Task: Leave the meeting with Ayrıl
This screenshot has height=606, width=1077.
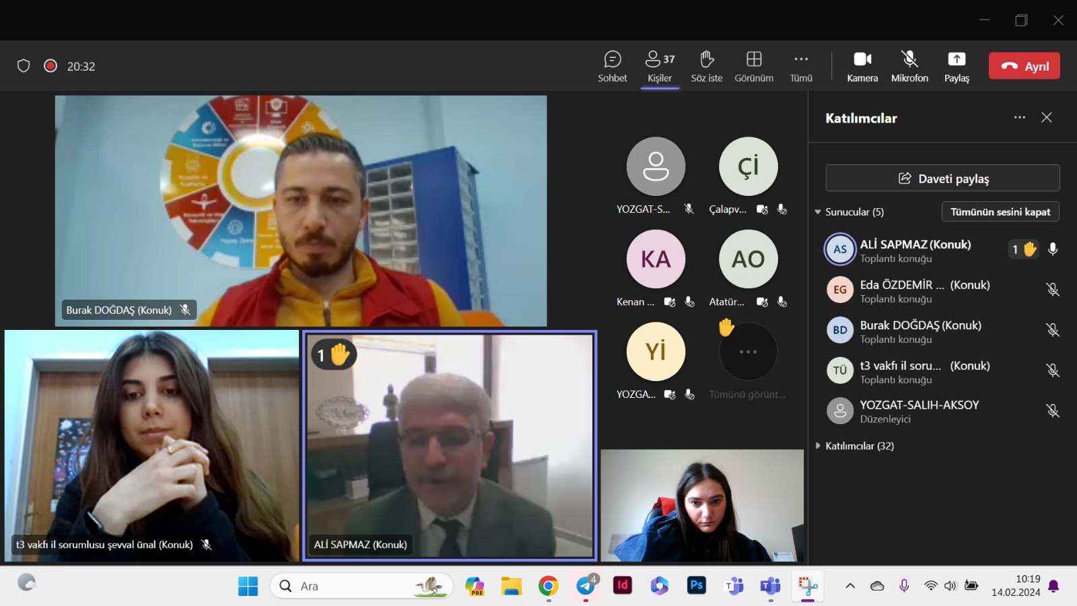Action: coord(1024,66)
